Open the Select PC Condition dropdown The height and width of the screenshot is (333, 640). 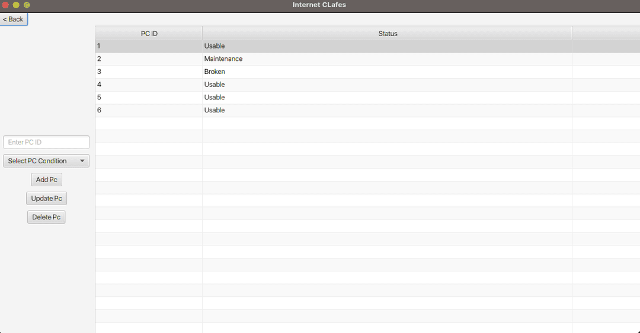[41, 161]
